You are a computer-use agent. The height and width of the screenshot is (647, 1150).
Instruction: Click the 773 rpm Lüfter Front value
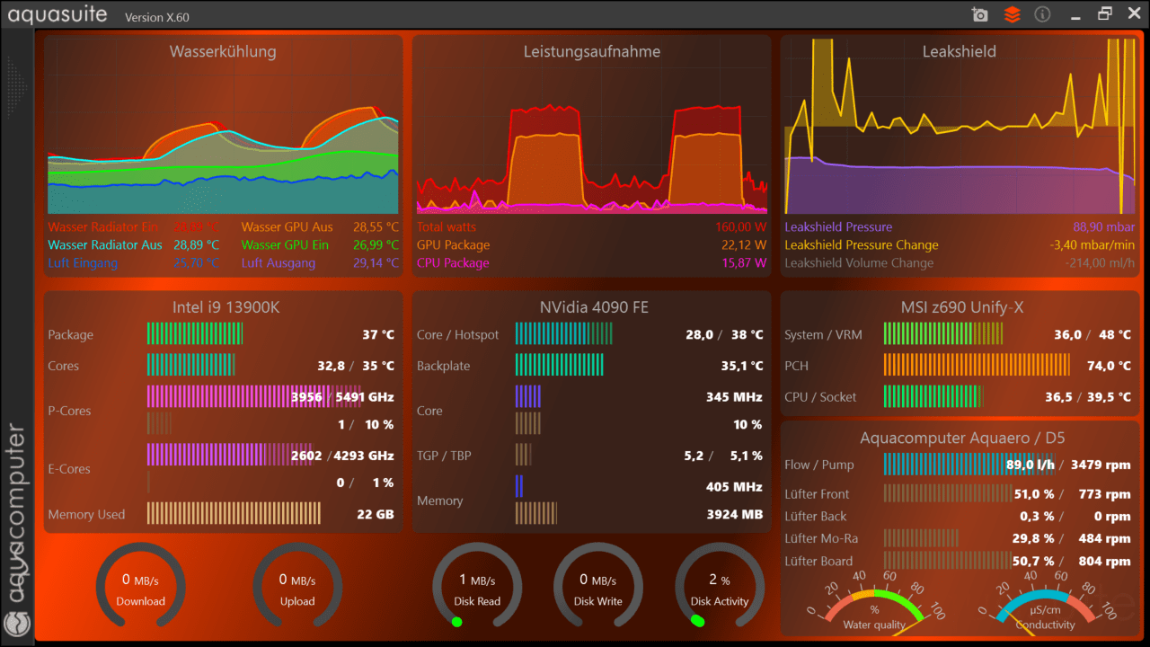1105,494
